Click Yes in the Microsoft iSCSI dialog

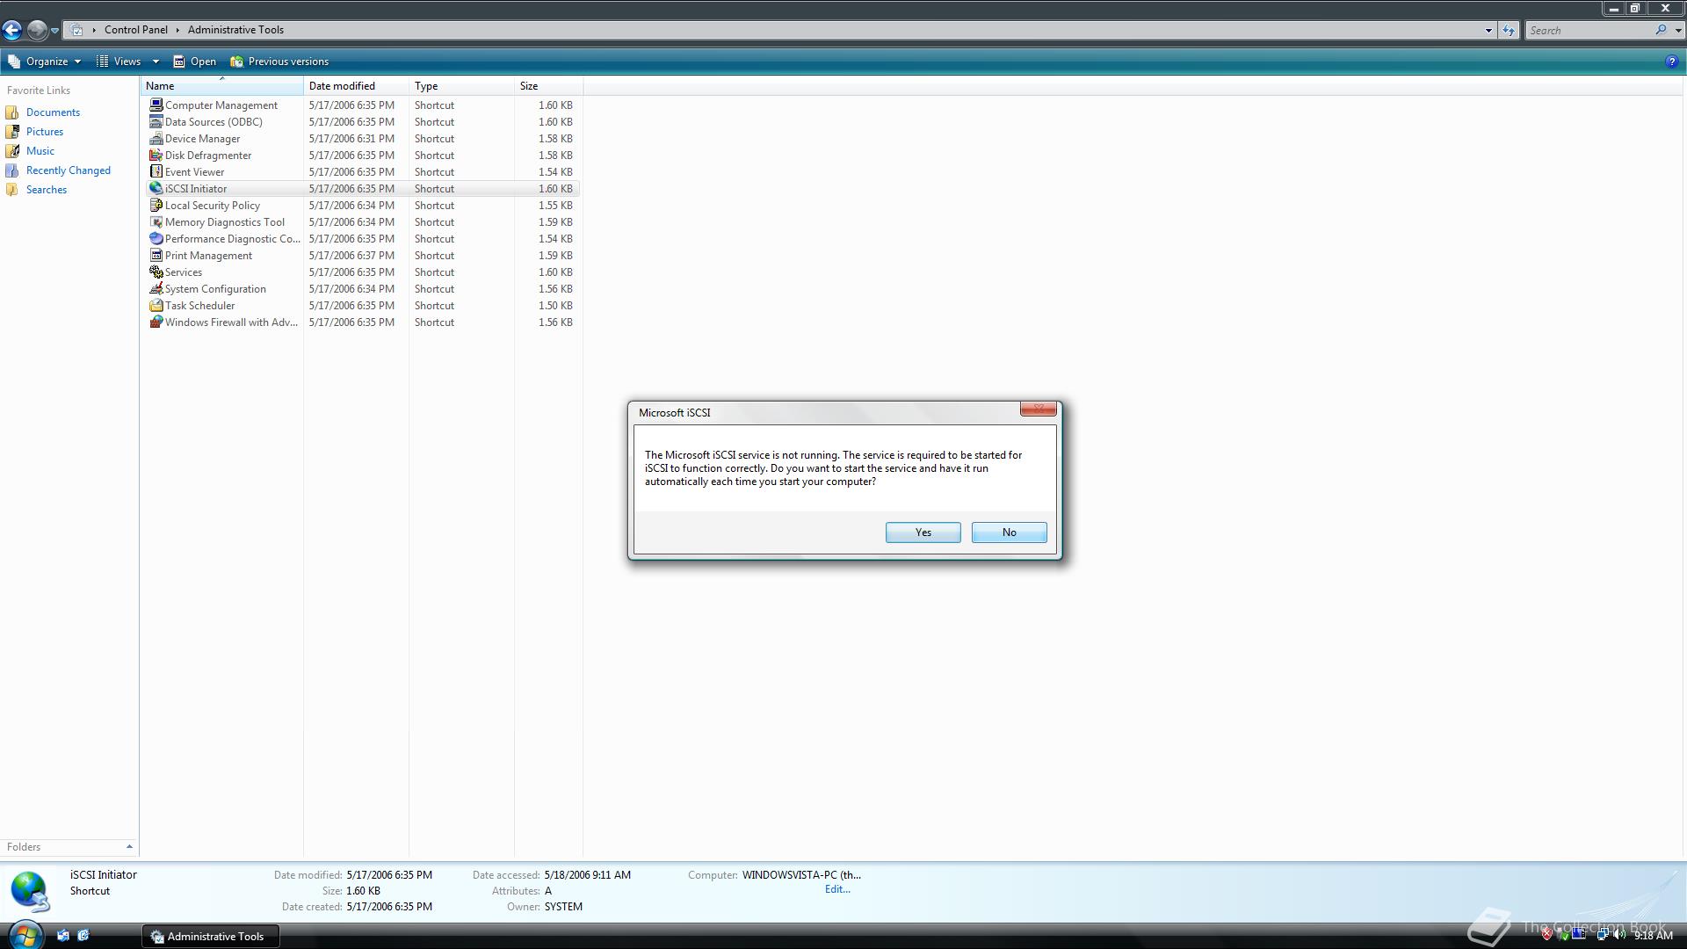click(x=923, y=532)
